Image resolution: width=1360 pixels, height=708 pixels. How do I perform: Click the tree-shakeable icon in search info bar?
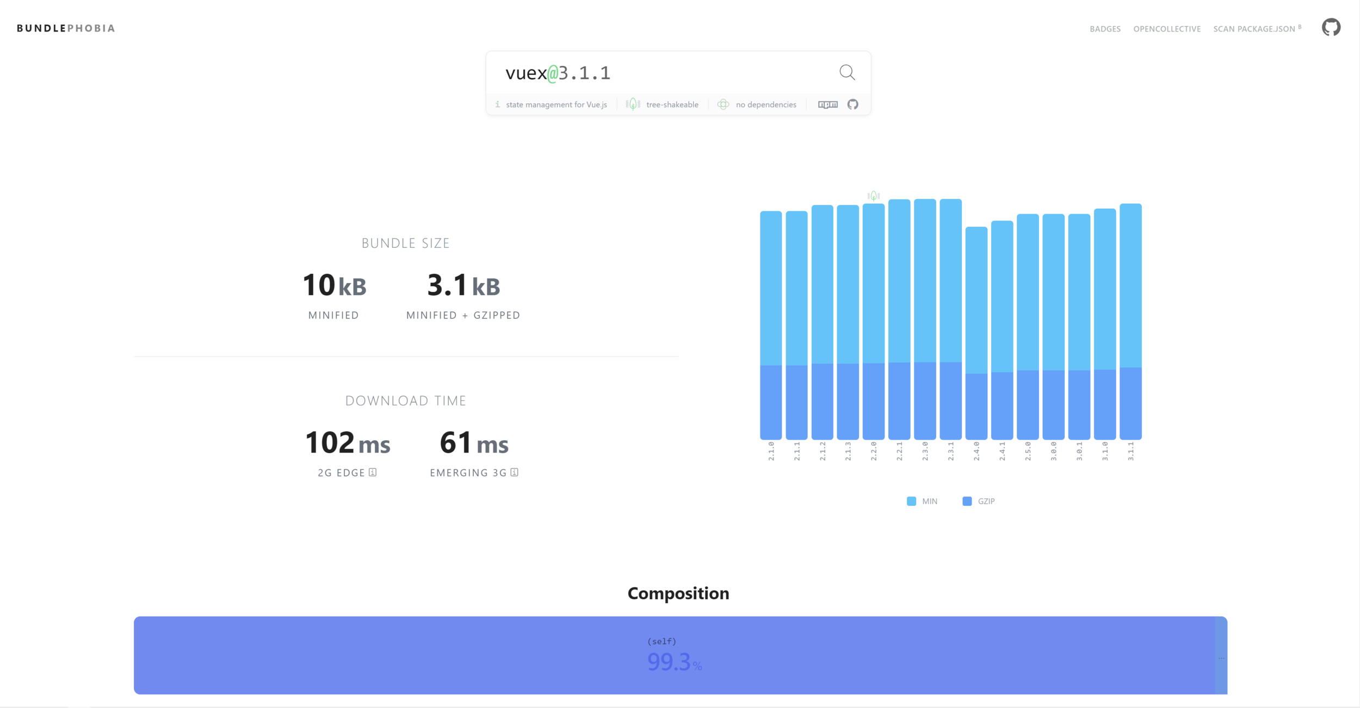[633, 104]
